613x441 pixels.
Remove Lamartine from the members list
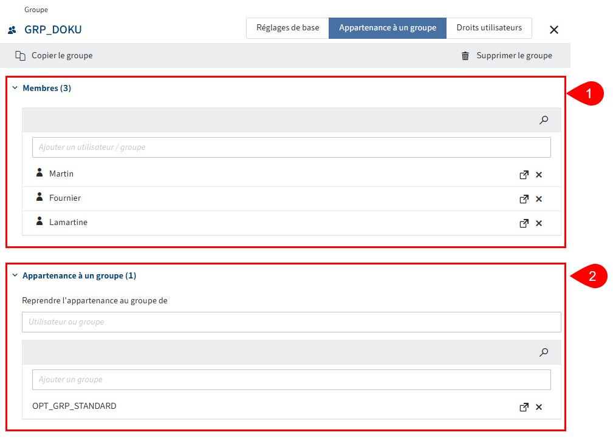click(539, 223)
